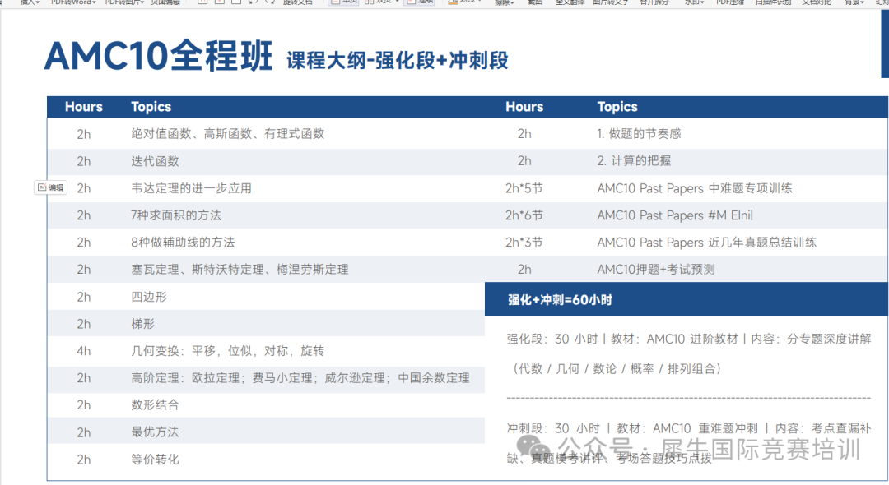Click the 梯形 topic cell

pos(143,324)
